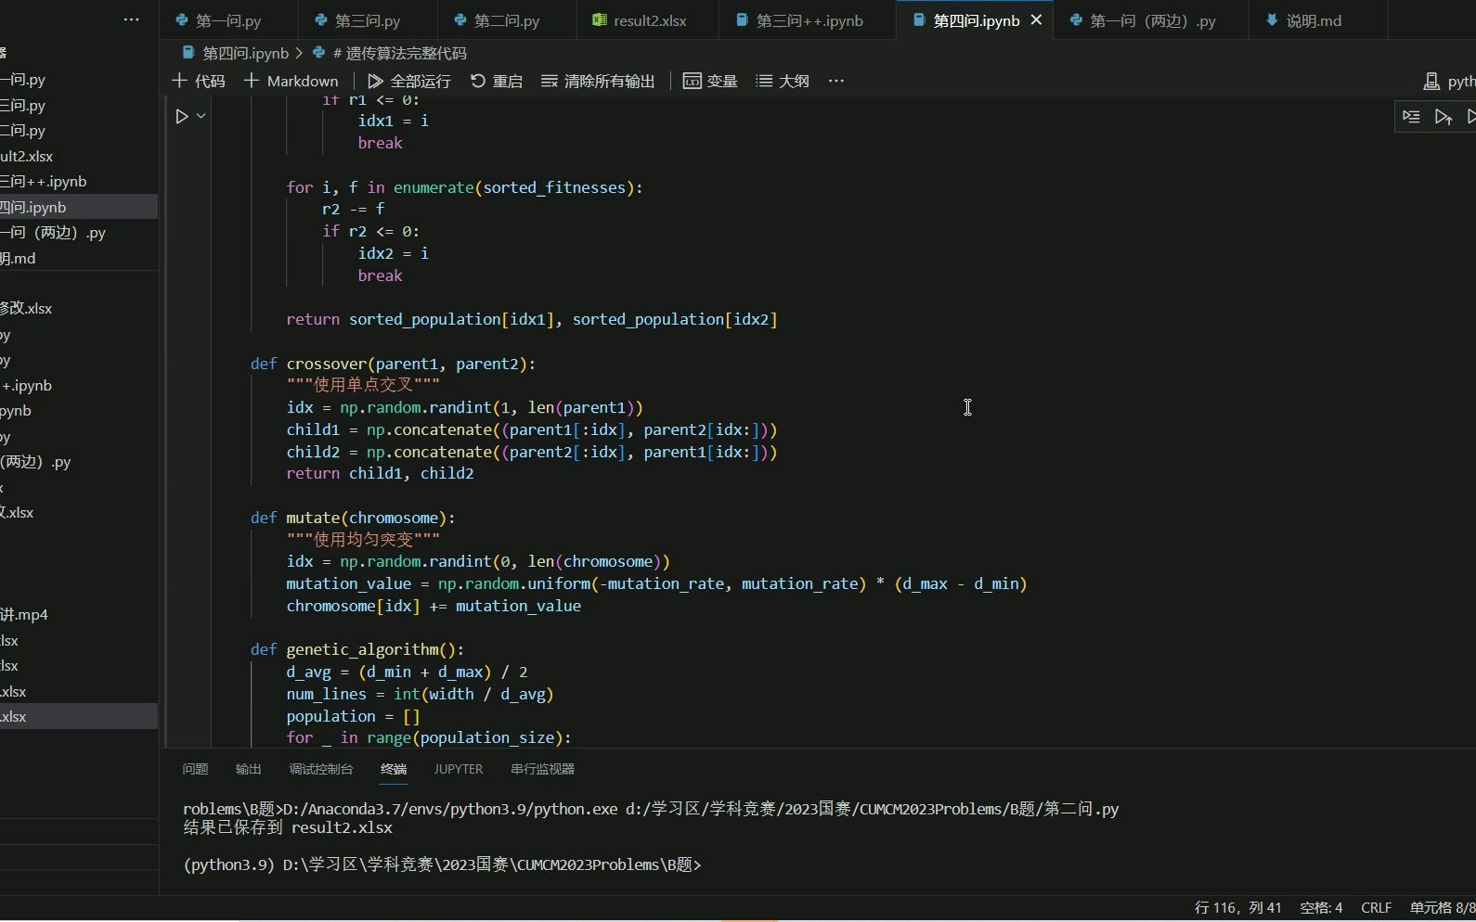Open the 问题 problems panel tab
The width and height of the screenshot is (1476, 922).
tap(195, 769)
